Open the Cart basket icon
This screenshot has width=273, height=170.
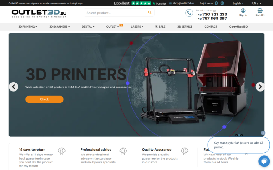pyautogui.click(x=260, y=10)
